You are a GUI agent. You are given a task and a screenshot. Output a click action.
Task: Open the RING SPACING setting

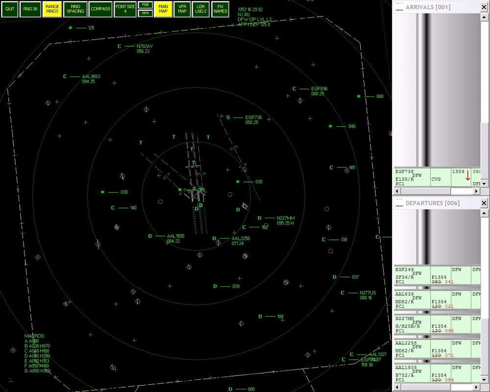point(75,9)
